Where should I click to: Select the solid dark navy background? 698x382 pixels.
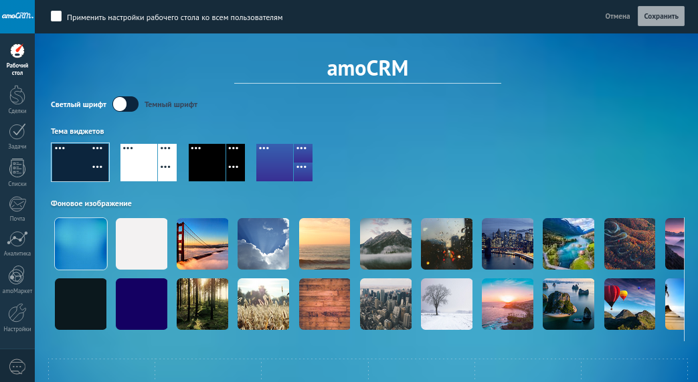[141, 304]
